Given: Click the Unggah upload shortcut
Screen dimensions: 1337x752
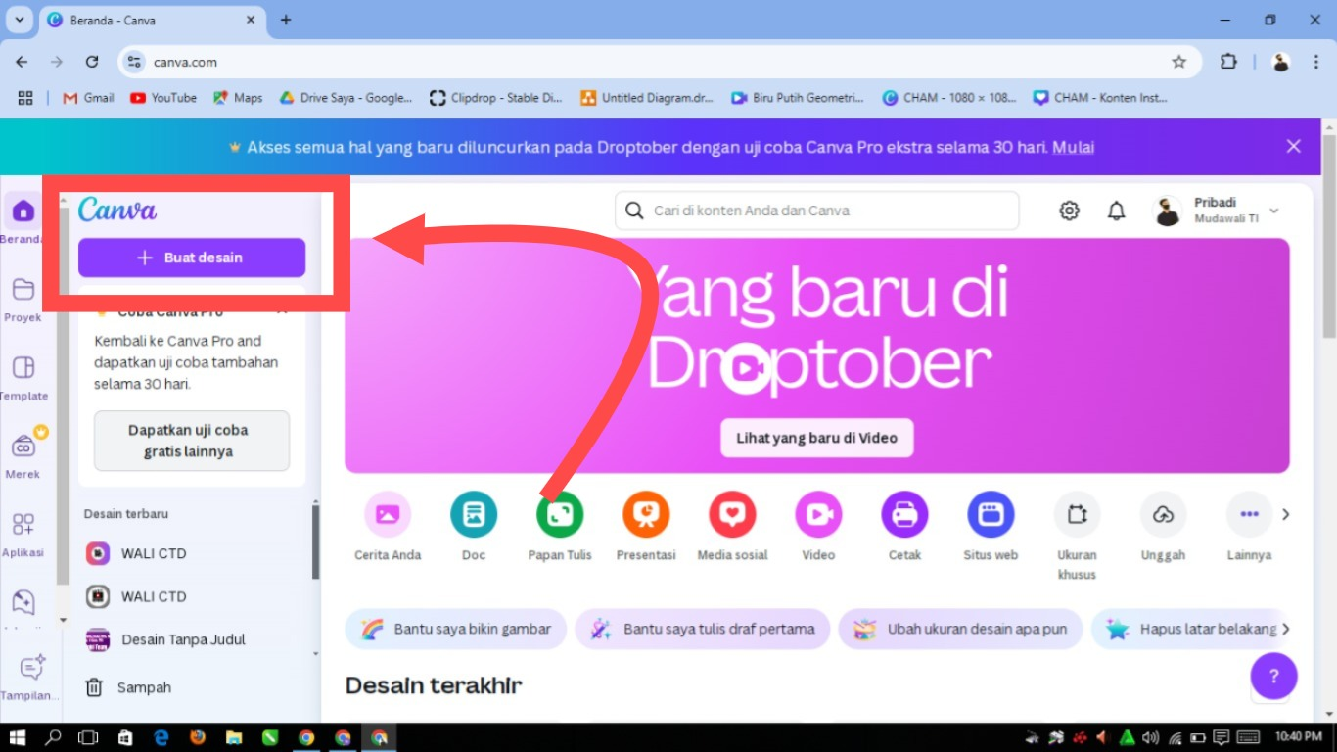Looking at the screenshot, I should [x=1163, y=527].
